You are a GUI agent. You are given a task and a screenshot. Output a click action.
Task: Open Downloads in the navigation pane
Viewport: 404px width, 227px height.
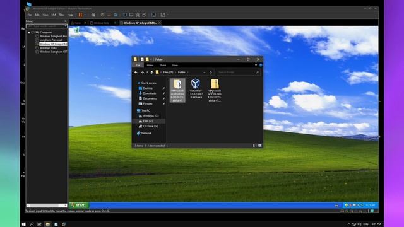150,93
